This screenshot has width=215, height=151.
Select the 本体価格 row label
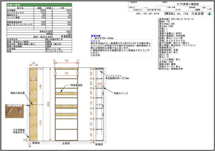point(11,10)
